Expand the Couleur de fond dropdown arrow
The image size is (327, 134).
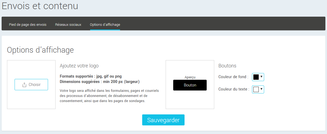[261, 77]
